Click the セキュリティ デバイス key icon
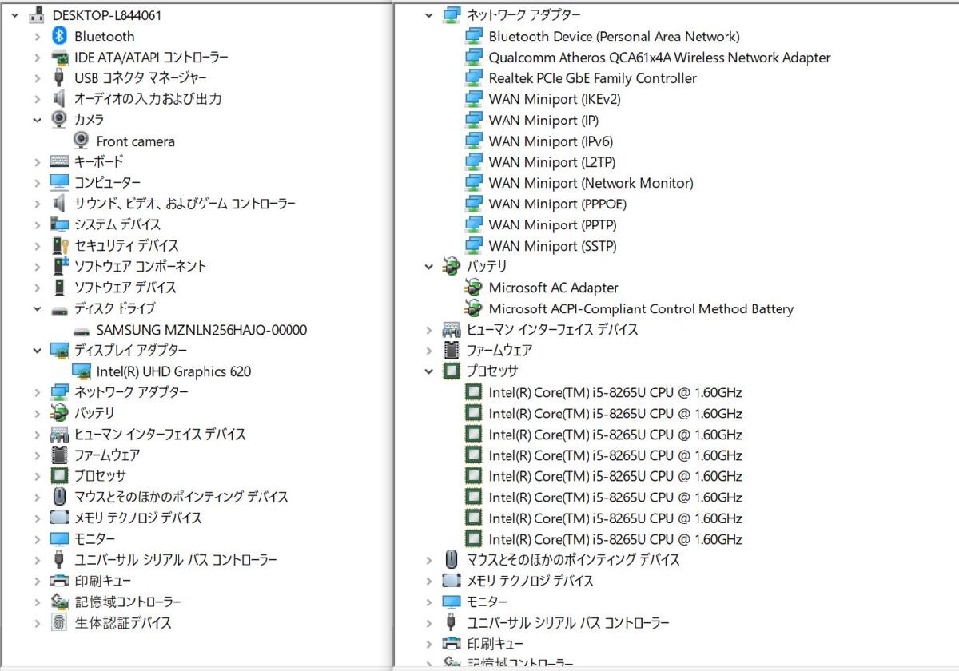This screenshot has width=959, height=671. pyautogui.click(x=59, y=246)
